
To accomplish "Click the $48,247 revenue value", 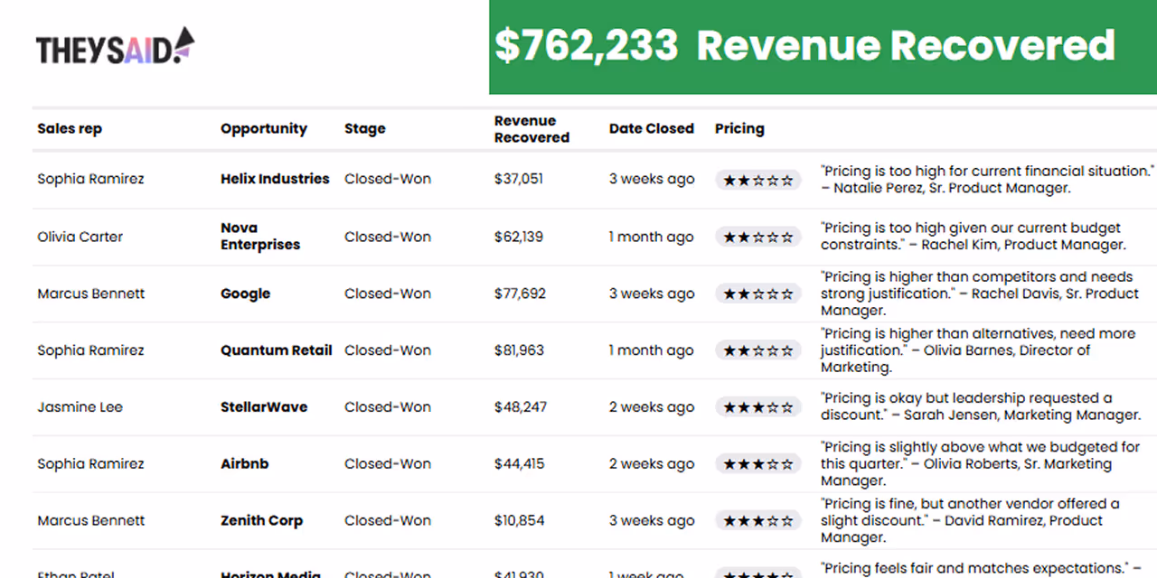I will 521,407.
